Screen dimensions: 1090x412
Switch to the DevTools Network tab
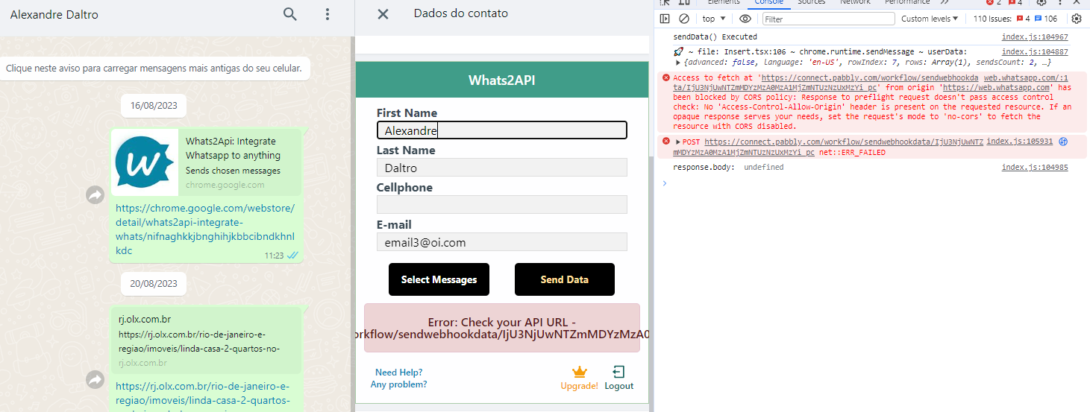click(x=855, y=2)
